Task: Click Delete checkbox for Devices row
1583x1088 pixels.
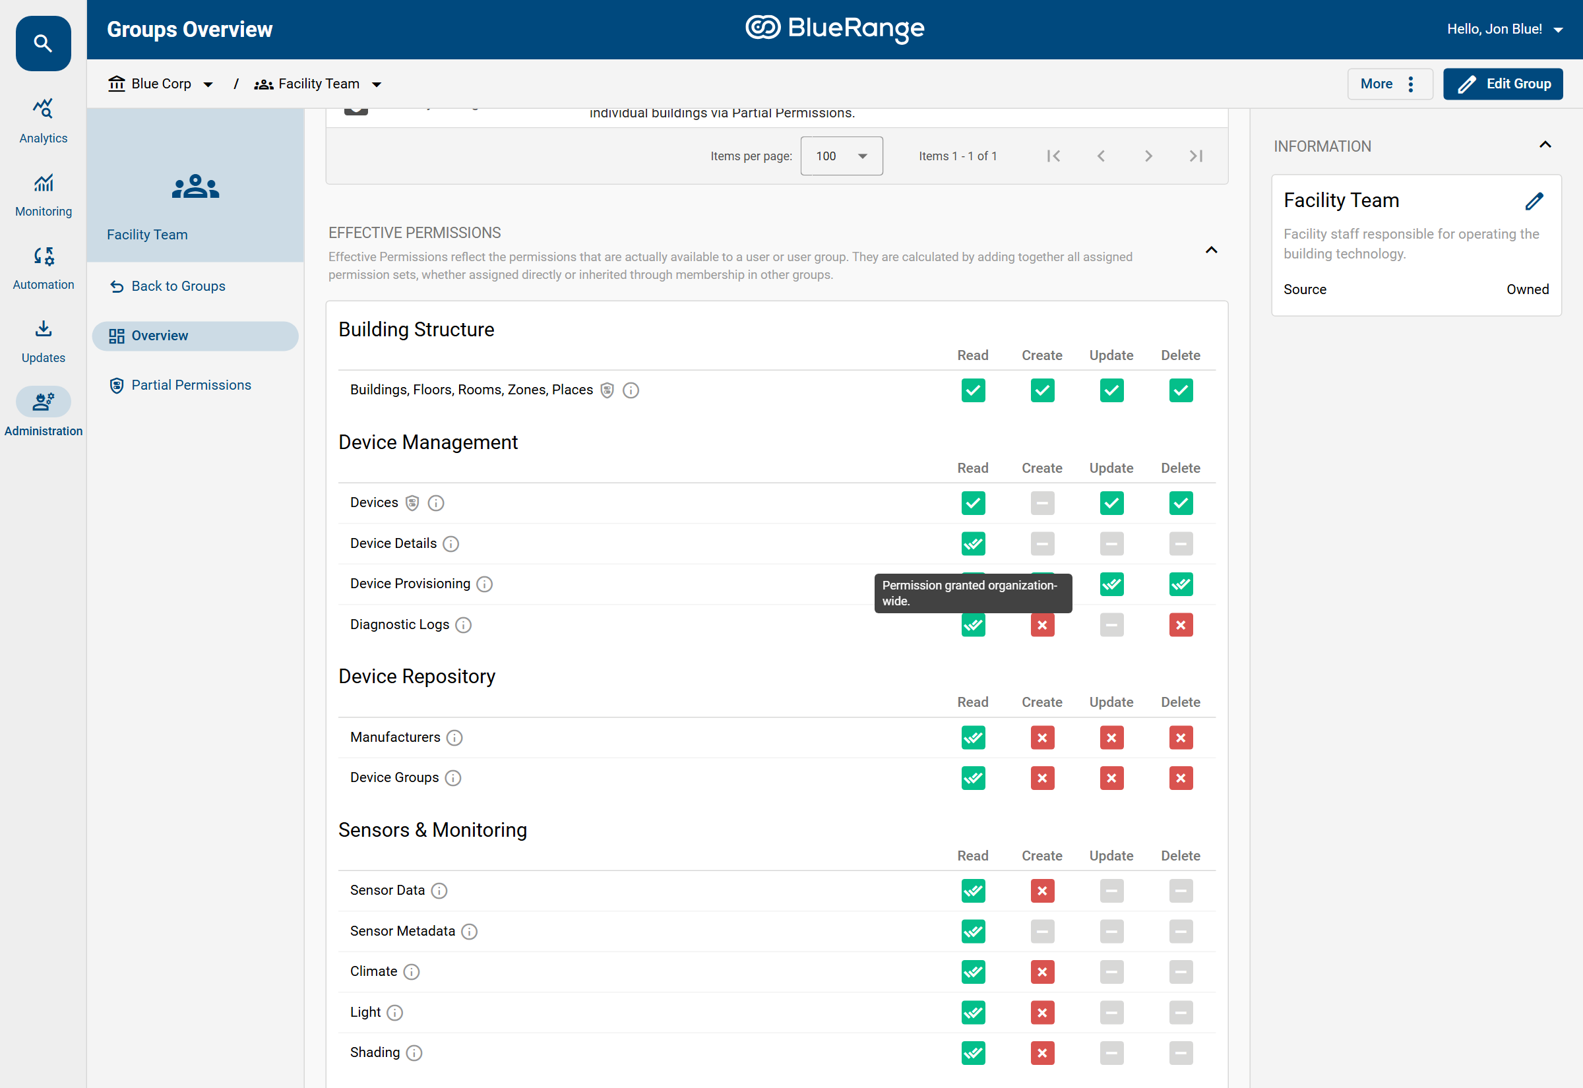Action: [x=1181, y=503]
